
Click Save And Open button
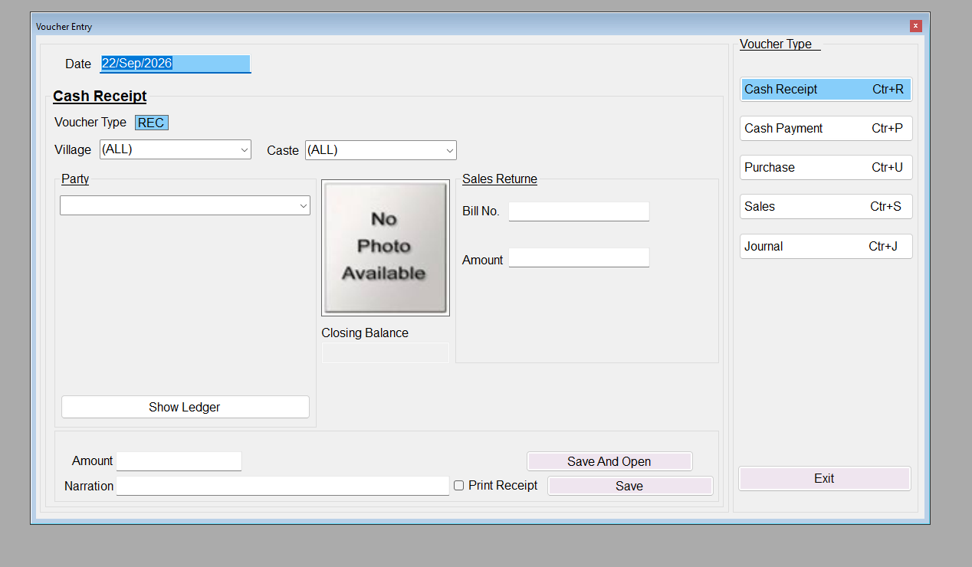609,461
